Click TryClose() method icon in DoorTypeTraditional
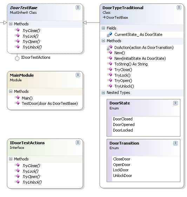 click(109, 69)
